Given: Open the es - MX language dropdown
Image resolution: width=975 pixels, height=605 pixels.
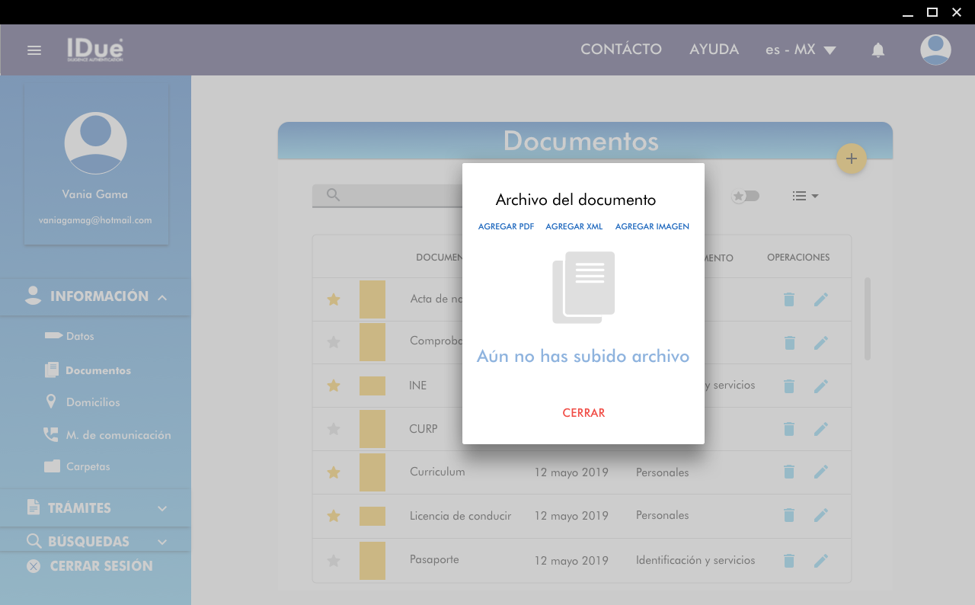Looking at the screenshot, I should 801,50.
